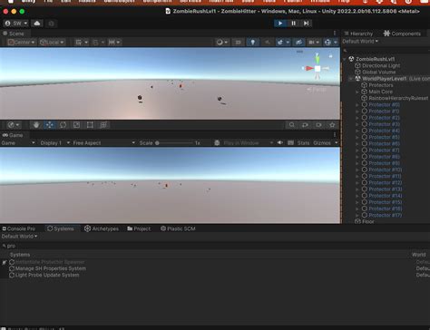Select the Move tool in the scene toolbar
The height and width of the screenshot is (330, 430).
coord(50,125)
